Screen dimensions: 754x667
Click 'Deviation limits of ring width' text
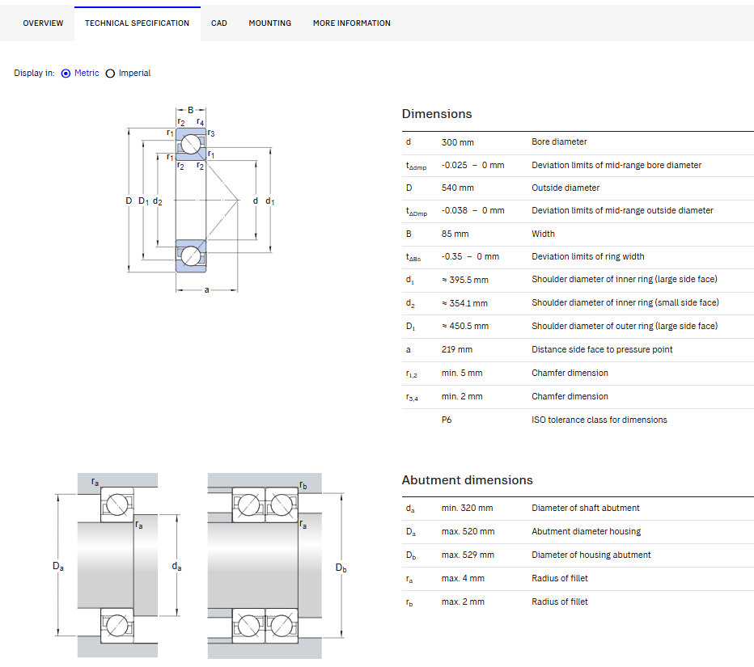587,256
